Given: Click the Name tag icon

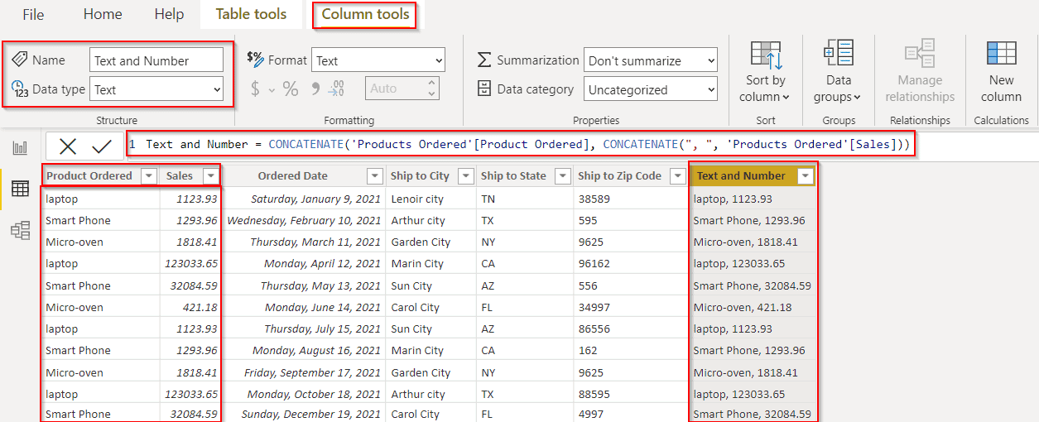Looking at the screenshot, I should (x=20, y=60).
